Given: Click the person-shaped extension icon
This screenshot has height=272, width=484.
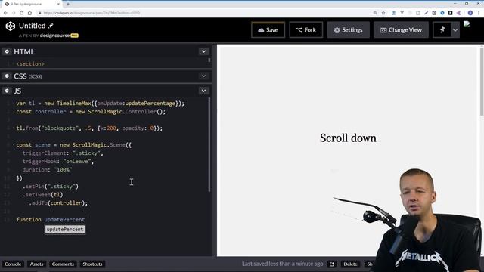Looking at the screenshot, I should point(394,13).
